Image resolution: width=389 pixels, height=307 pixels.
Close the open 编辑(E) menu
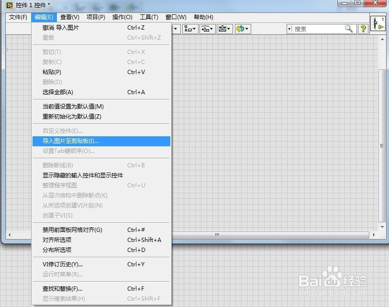[x=44, y=17]
